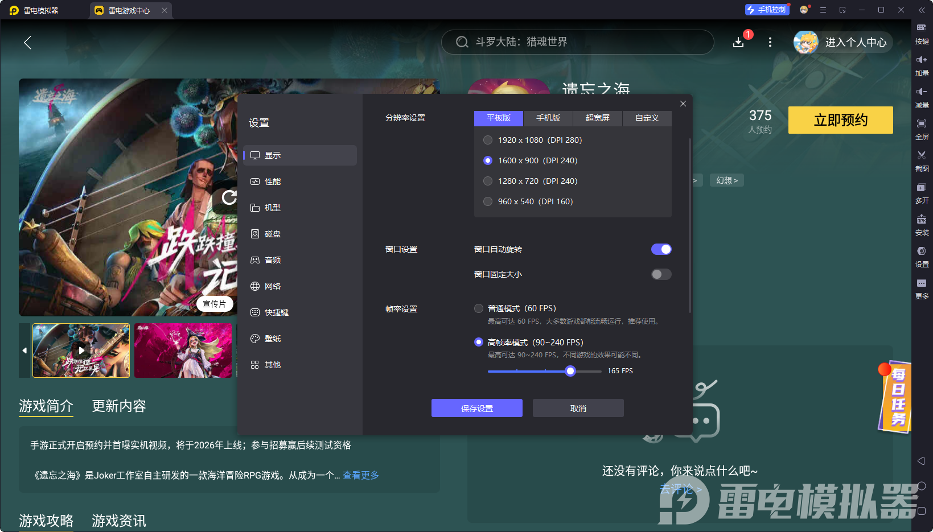
Task: Show previous thumbnails with left arrow
Action: [x=24, y=350]
